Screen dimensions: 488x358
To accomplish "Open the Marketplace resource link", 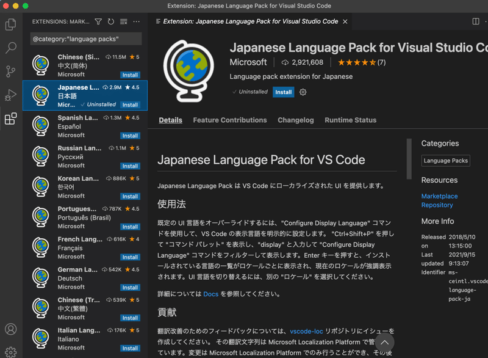I will click(439, 196).
